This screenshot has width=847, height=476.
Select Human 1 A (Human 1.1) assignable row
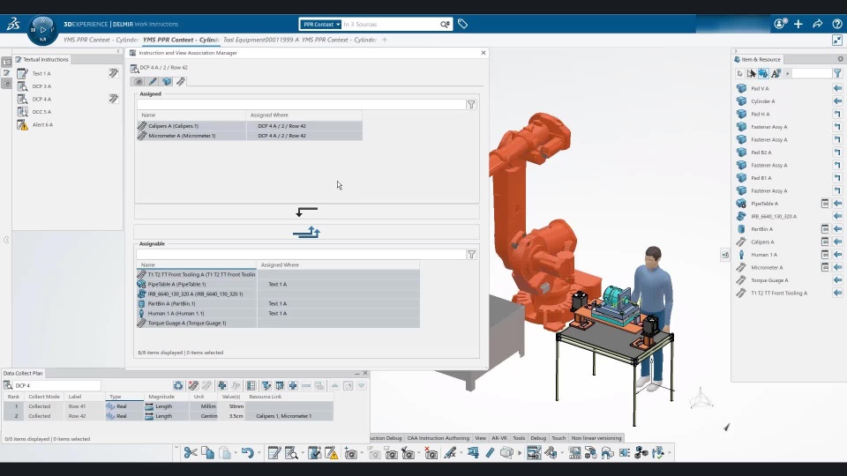click(x=278, y=313)
